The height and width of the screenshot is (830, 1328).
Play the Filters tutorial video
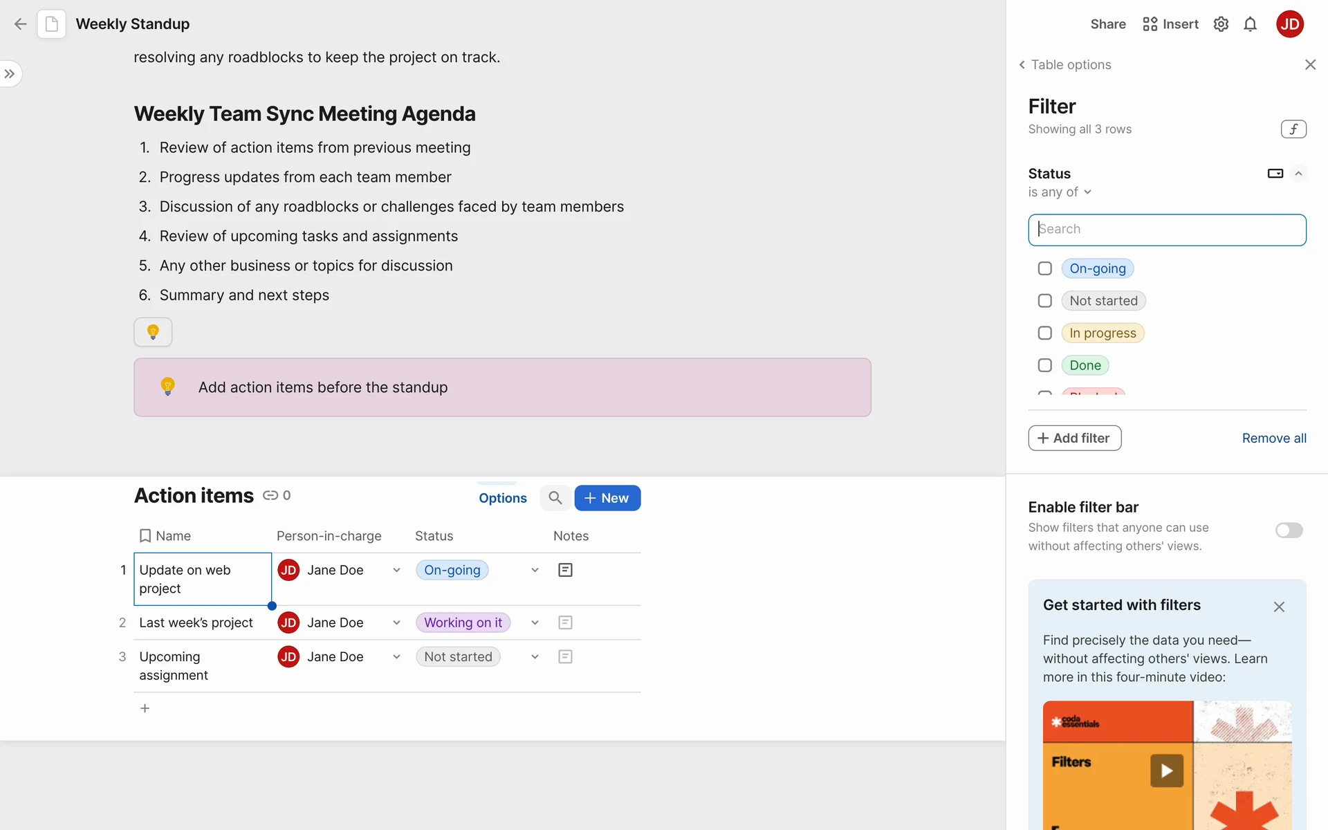pyautogui.click(x=1166, y=771)
